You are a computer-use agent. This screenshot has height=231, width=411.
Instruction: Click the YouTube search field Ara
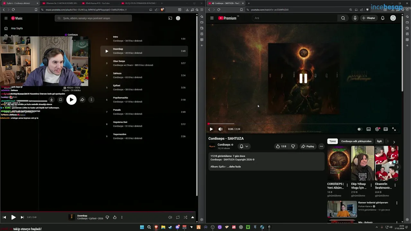tap(294, 18)
